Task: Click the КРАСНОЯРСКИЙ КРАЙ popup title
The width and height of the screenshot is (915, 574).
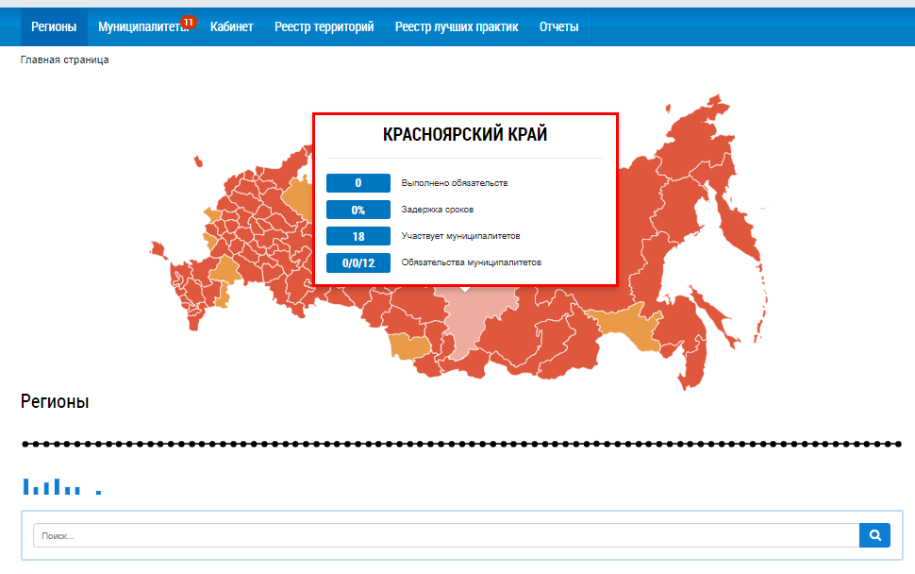Action: pos(465,134)
